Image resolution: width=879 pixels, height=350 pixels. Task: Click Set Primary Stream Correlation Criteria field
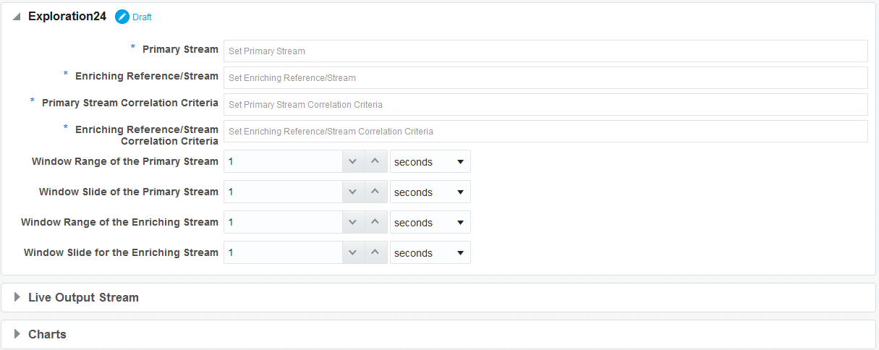coord(545,104)
